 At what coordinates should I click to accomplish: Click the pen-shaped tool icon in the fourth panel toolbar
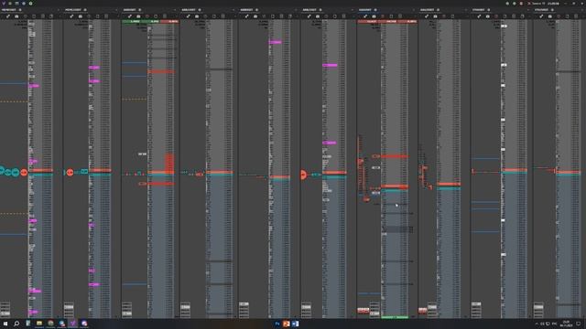tap(188, 16)
